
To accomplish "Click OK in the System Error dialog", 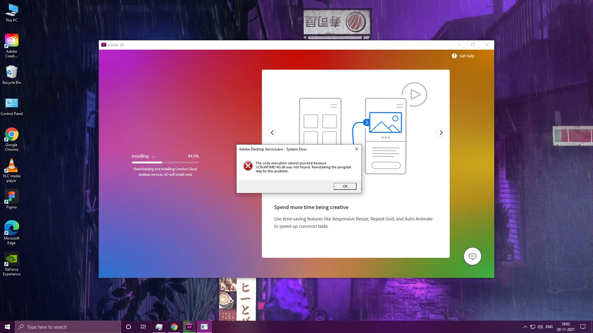I will point(345,186).
